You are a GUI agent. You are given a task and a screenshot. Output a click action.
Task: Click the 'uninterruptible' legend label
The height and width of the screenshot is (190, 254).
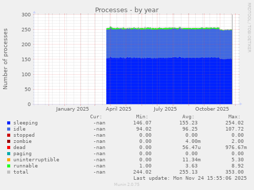pos(36,160)
